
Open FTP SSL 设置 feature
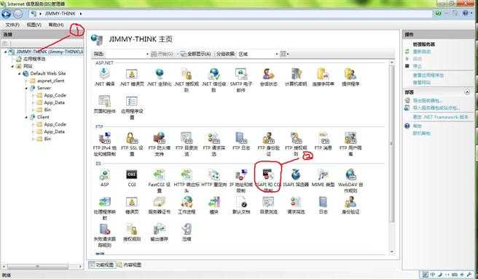(x=132, y=143)
